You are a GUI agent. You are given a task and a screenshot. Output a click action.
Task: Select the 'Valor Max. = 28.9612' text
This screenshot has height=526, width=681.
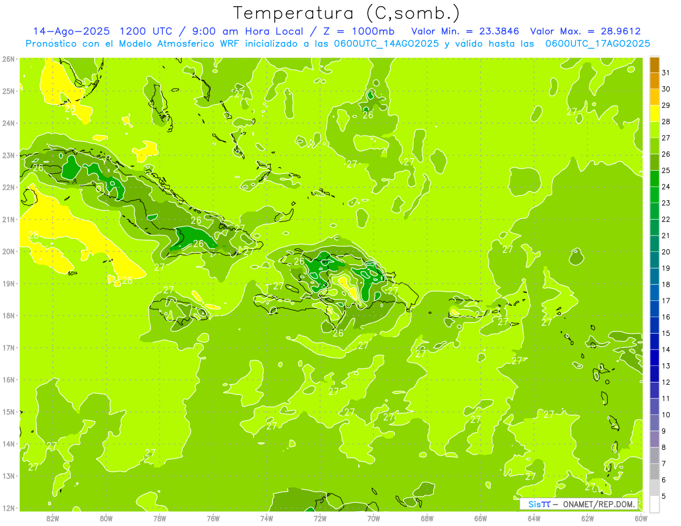[585, 31]
